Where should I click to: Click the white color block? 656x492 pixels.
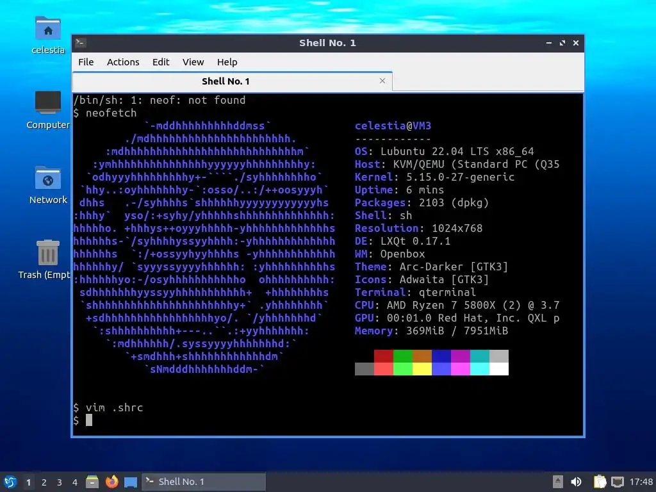499,369
